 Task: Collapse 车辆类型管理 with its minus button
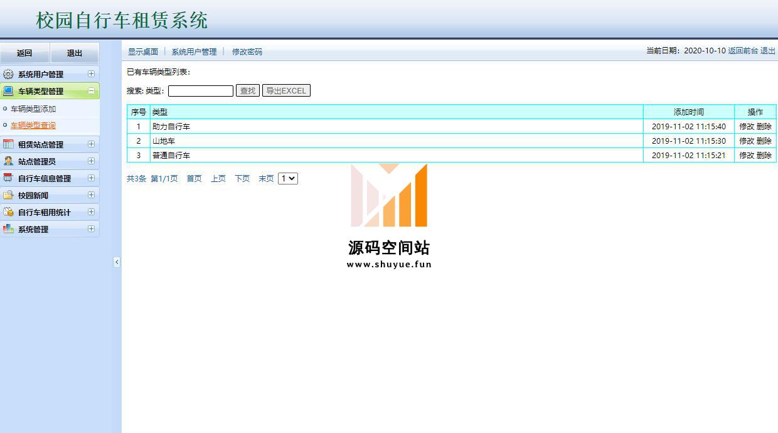(91, 90)
